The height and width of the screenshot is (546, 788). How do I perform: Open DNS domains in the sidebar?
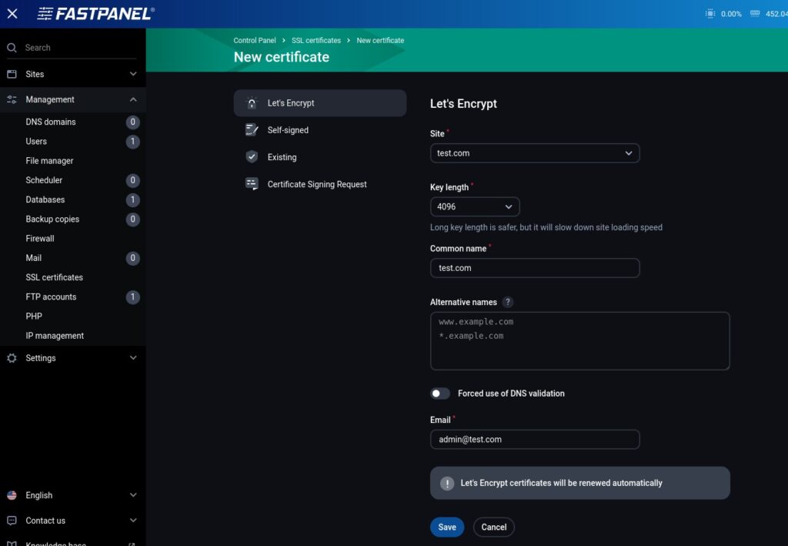click(x=51, y=122)
